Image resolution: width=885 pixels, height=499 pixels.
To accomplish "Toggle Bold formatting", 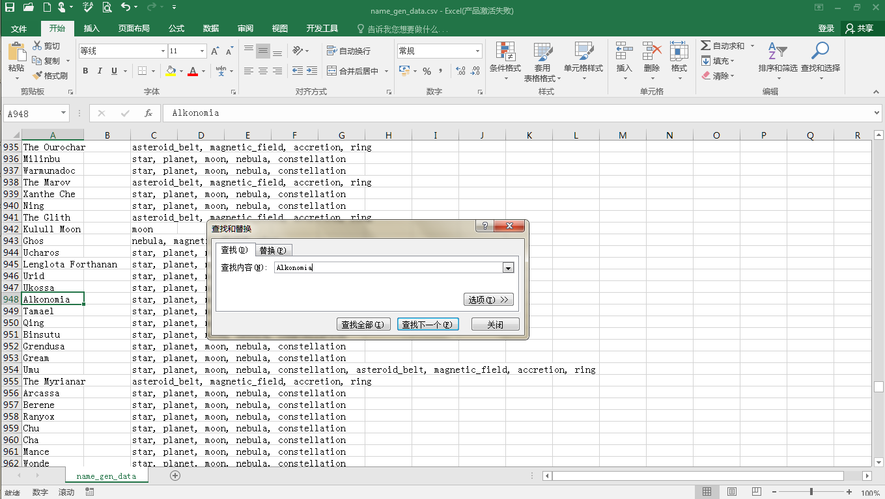I will (x=85, y=71).
